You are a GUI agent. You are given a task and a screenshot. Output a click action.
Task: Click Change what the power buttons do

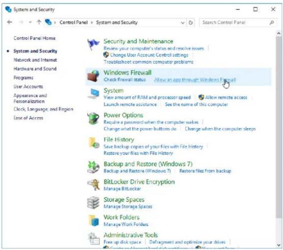(x=140, y=129)
